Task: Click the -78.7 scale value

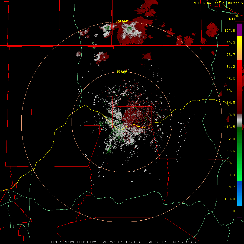Action: tap(230, 175)
